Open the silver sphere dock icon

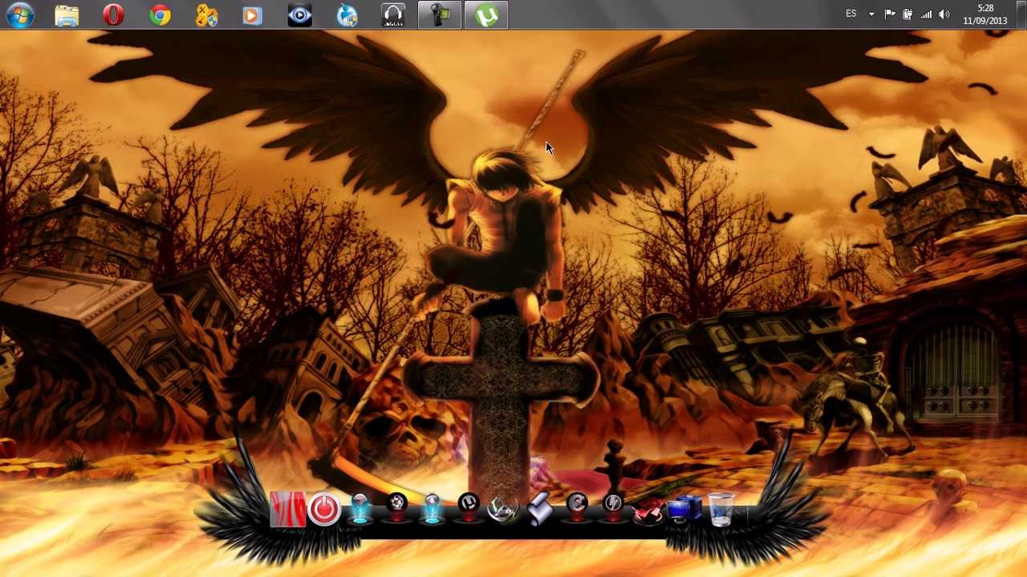click(504, 510)
